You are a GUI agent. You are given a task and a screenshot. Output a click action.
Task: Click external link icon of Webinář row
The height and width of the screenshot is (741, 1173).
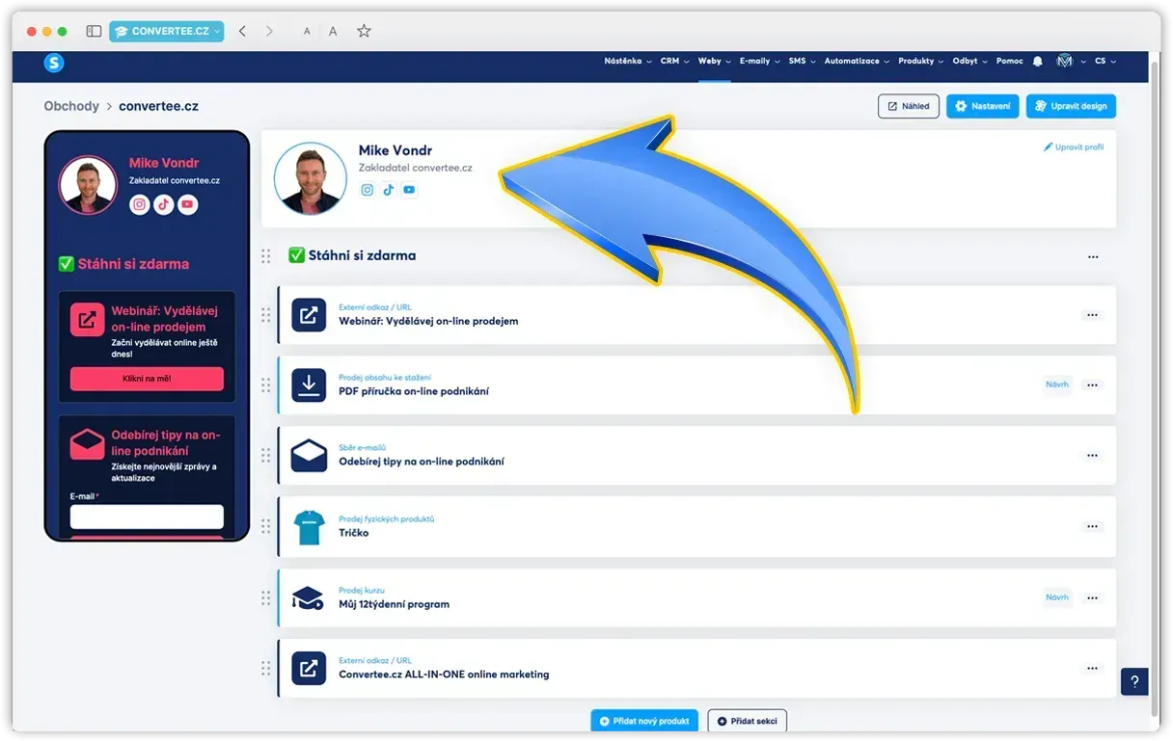[309, 315]
